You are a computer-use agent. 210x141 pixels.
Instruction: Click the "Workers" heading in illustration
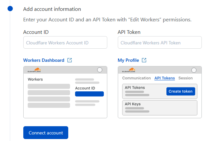pyautogui.click(x=35, y=79)
